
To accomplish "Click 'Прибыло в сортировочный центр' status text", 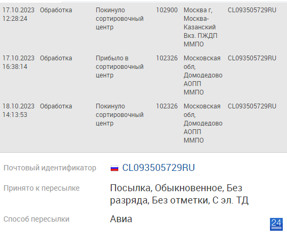I will click(120, 67).
